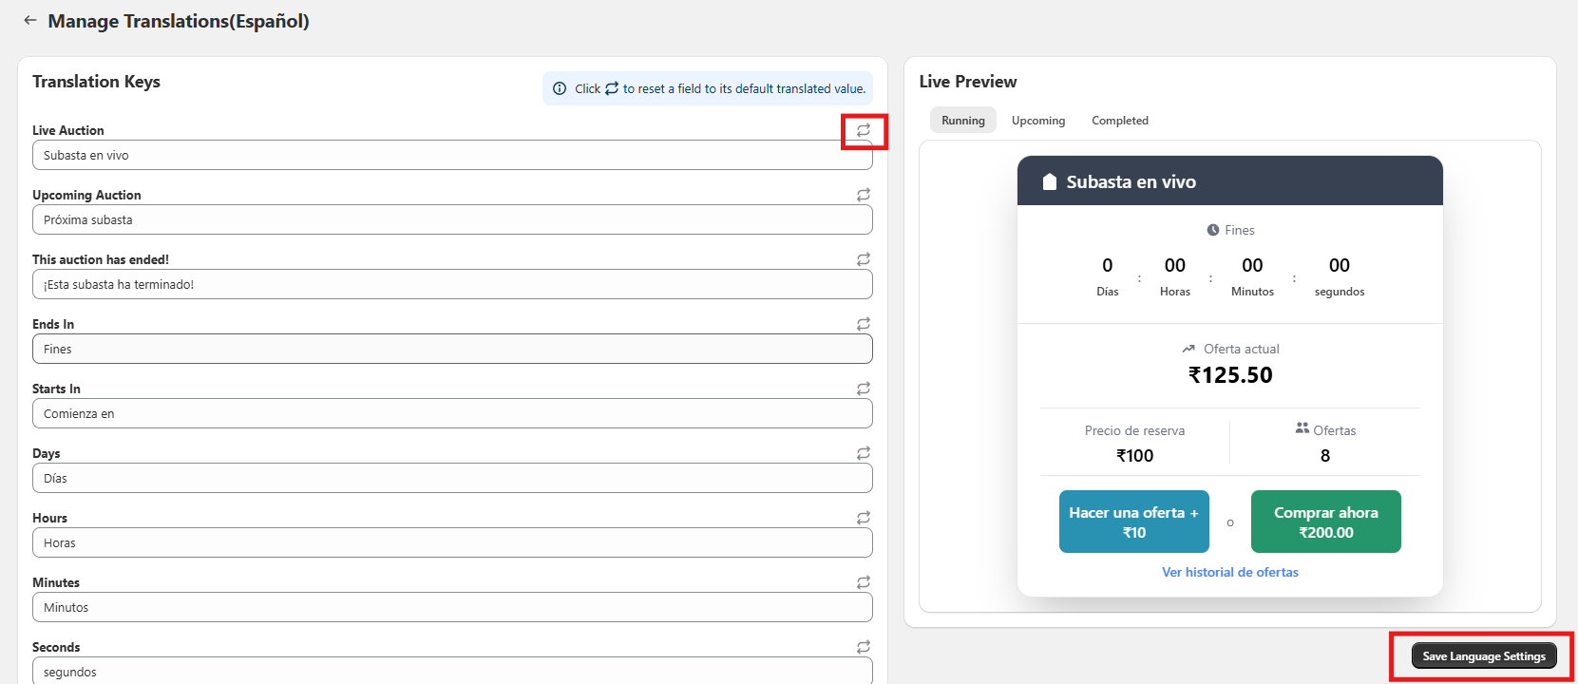Go back using the arrow beside Manage Translations

coord(30,20)
